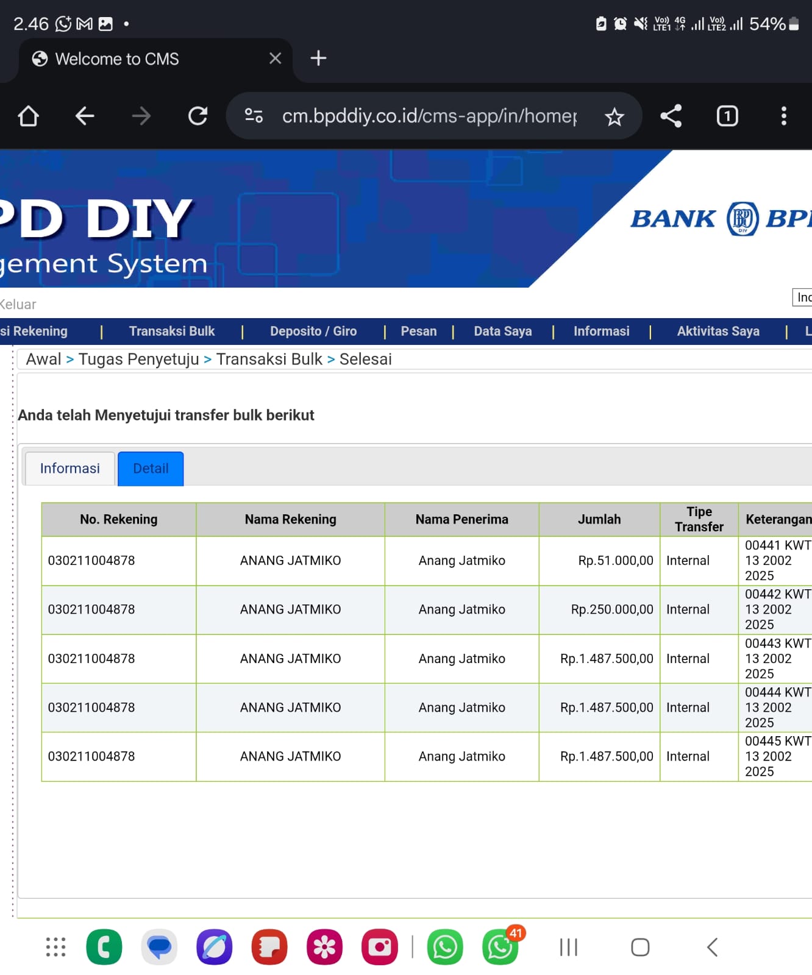This screenshot has width=812, height=975.
Task: Reload the page with the refresh icon
Action: tap(198, 116)
